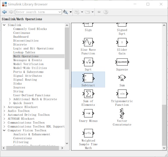Open the Lookup Tables library

24,52
